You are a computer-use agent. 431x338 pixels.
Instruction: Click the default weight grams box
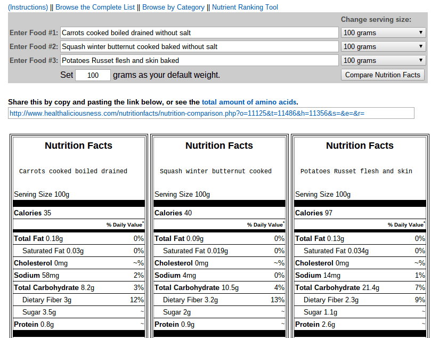[x=93, y=75]
